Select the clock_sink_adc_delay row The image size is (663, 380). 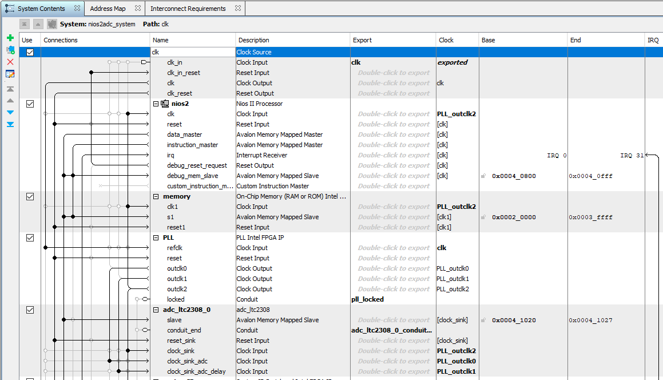point(196,371)
